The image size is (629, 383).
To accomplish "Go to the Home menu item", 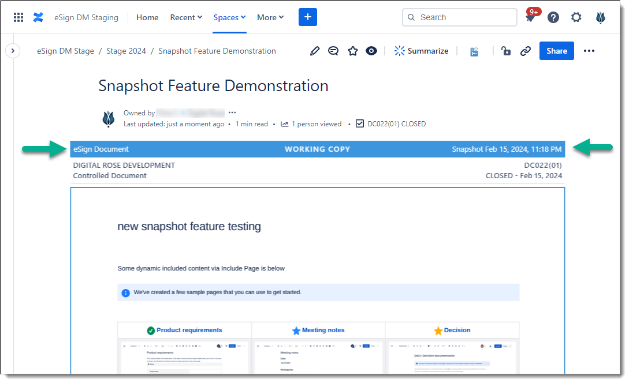I will point(147,17).
